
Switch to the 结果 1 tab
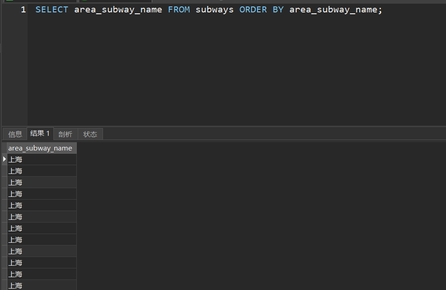(40, 134)
